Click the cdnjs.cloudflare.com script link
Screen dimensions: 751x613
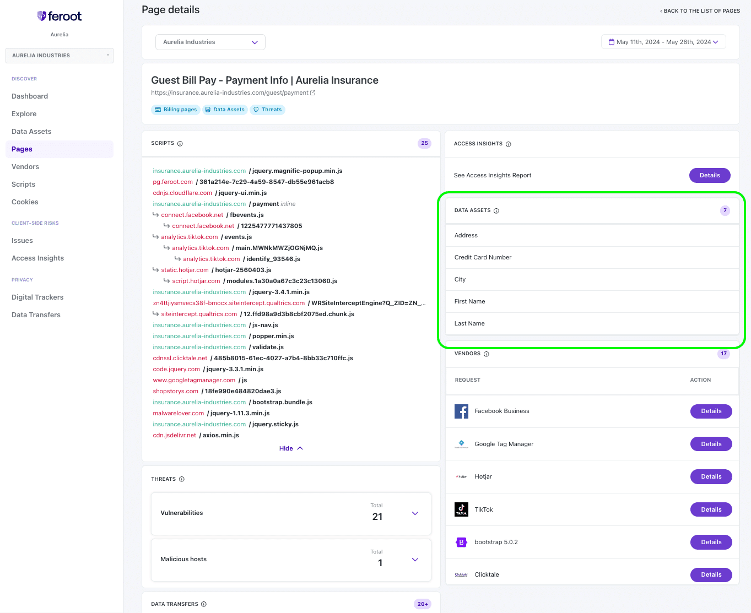(x=182, y=193)
